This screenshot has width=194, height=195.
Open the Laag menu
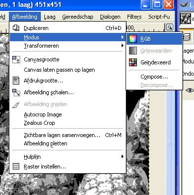[x=50, y=17]
